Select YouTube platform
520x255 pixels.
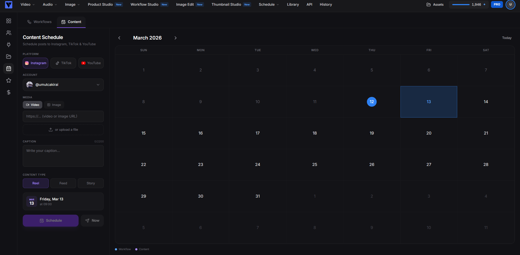91,63
